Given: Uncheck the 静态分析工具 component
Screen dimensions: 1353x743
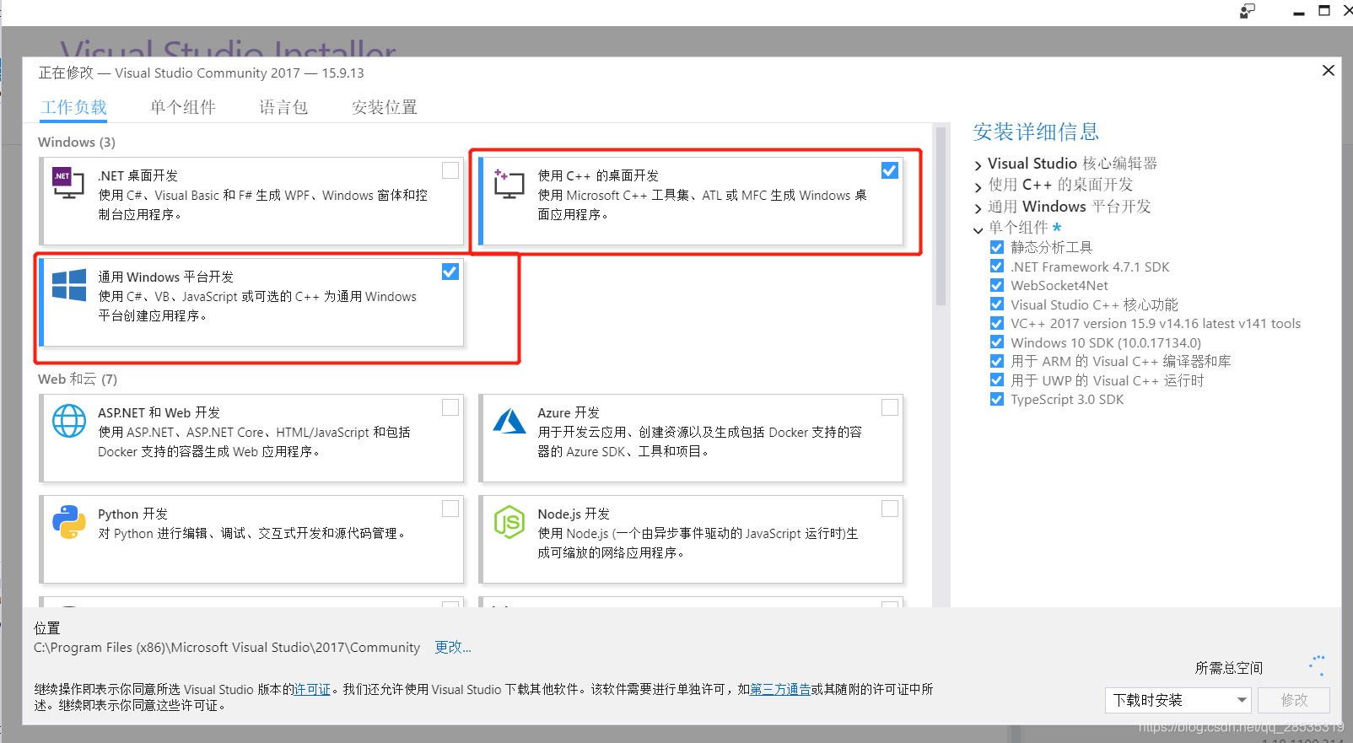Looking at the screenshot, I should click(997, 247).
